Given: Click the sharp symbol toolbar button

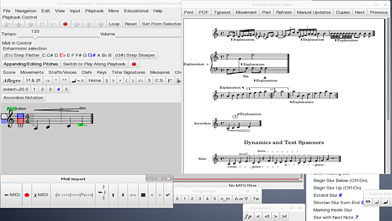Looking at the screenshot, I should click(107, 80).
